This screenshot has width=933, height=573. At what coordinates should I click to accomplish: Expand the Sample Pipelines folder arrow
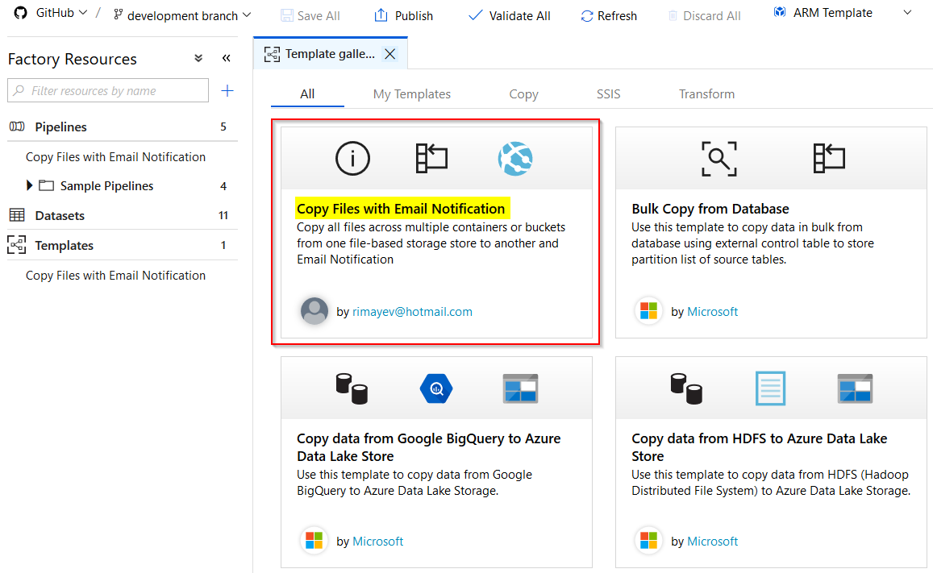point(29,185)
